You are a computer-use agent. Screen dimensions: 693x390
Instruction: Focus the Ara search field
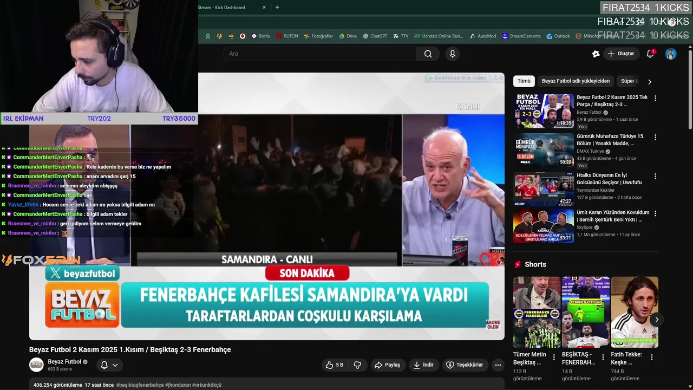click(x=319, y=54)
